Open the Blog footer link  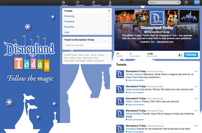pos(66,58)
